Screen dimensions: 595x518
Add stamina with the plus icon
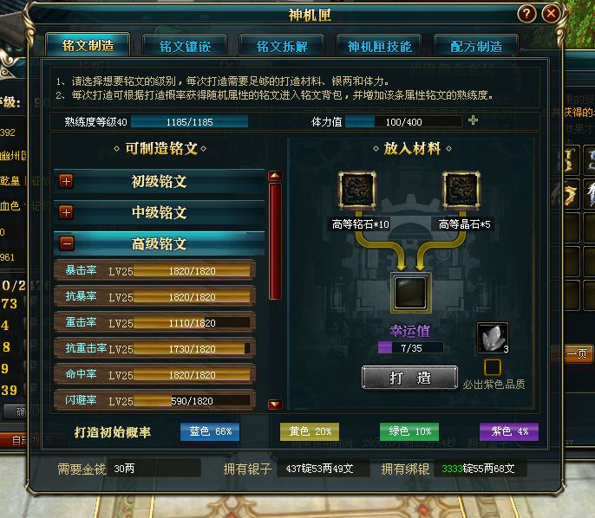coord(473,120)
